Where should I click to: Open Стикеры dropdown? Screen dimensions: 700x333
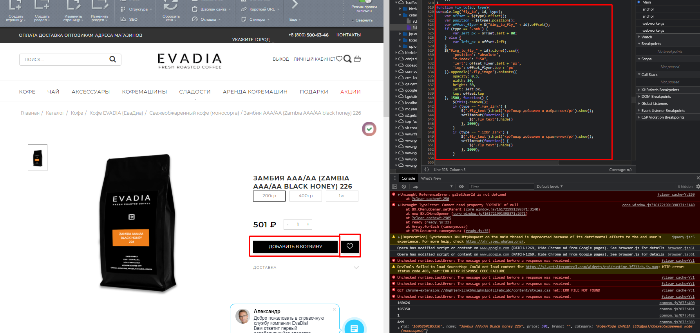tap(255, 19)
